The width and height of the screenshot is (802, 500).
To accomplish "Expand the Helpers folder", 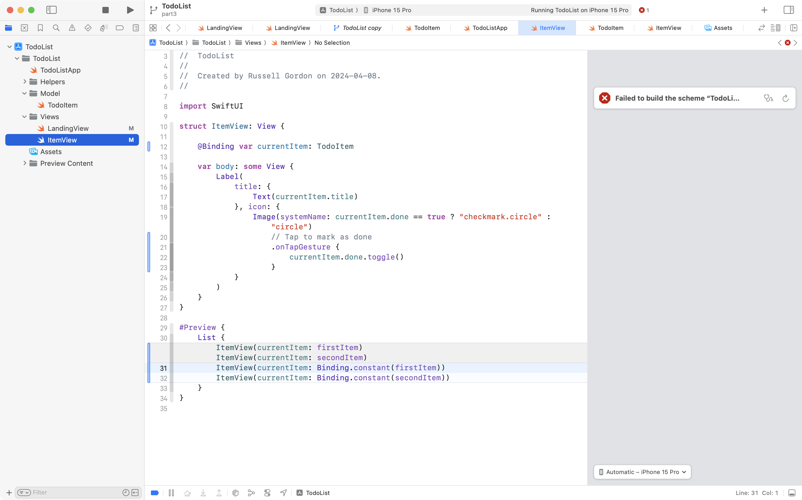I will point(24,81).
